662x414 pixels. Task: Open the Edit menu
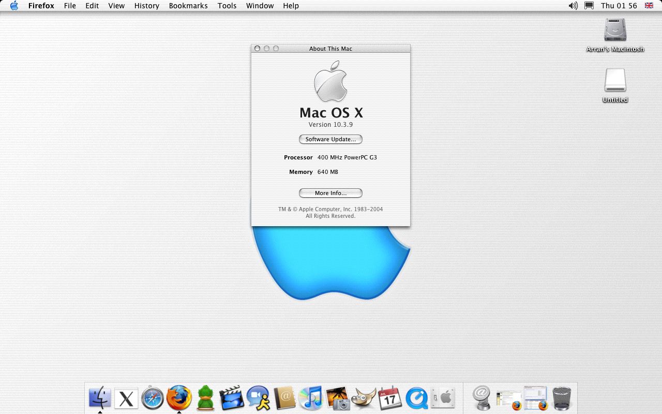[x=92, y=6]
